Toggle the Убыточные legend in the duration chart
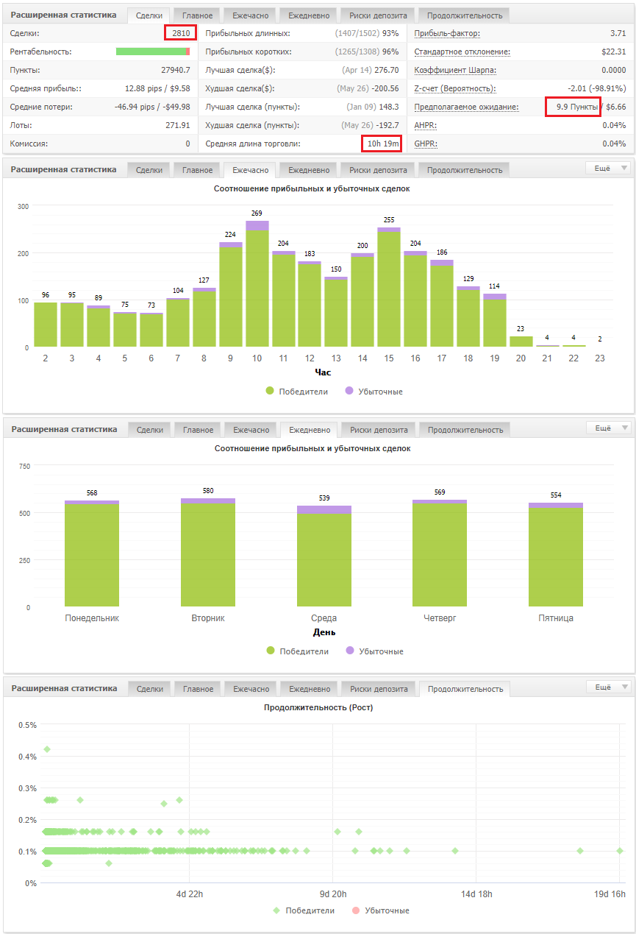 click(x=381, y=910)
